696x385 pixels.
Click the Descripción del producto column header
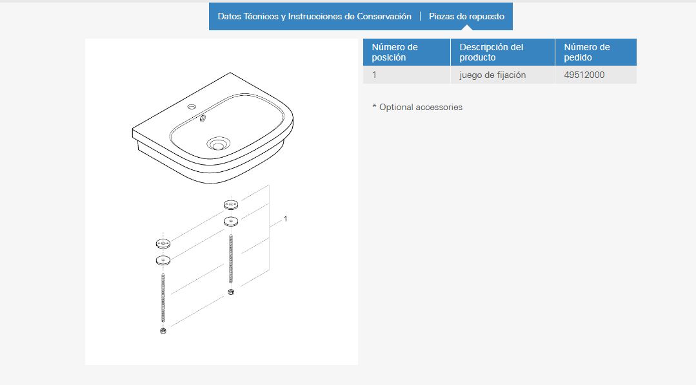tap(502, 52)
